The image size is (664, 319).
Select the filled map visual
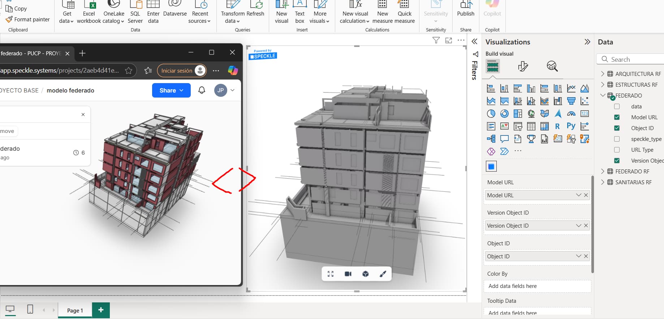544,114
